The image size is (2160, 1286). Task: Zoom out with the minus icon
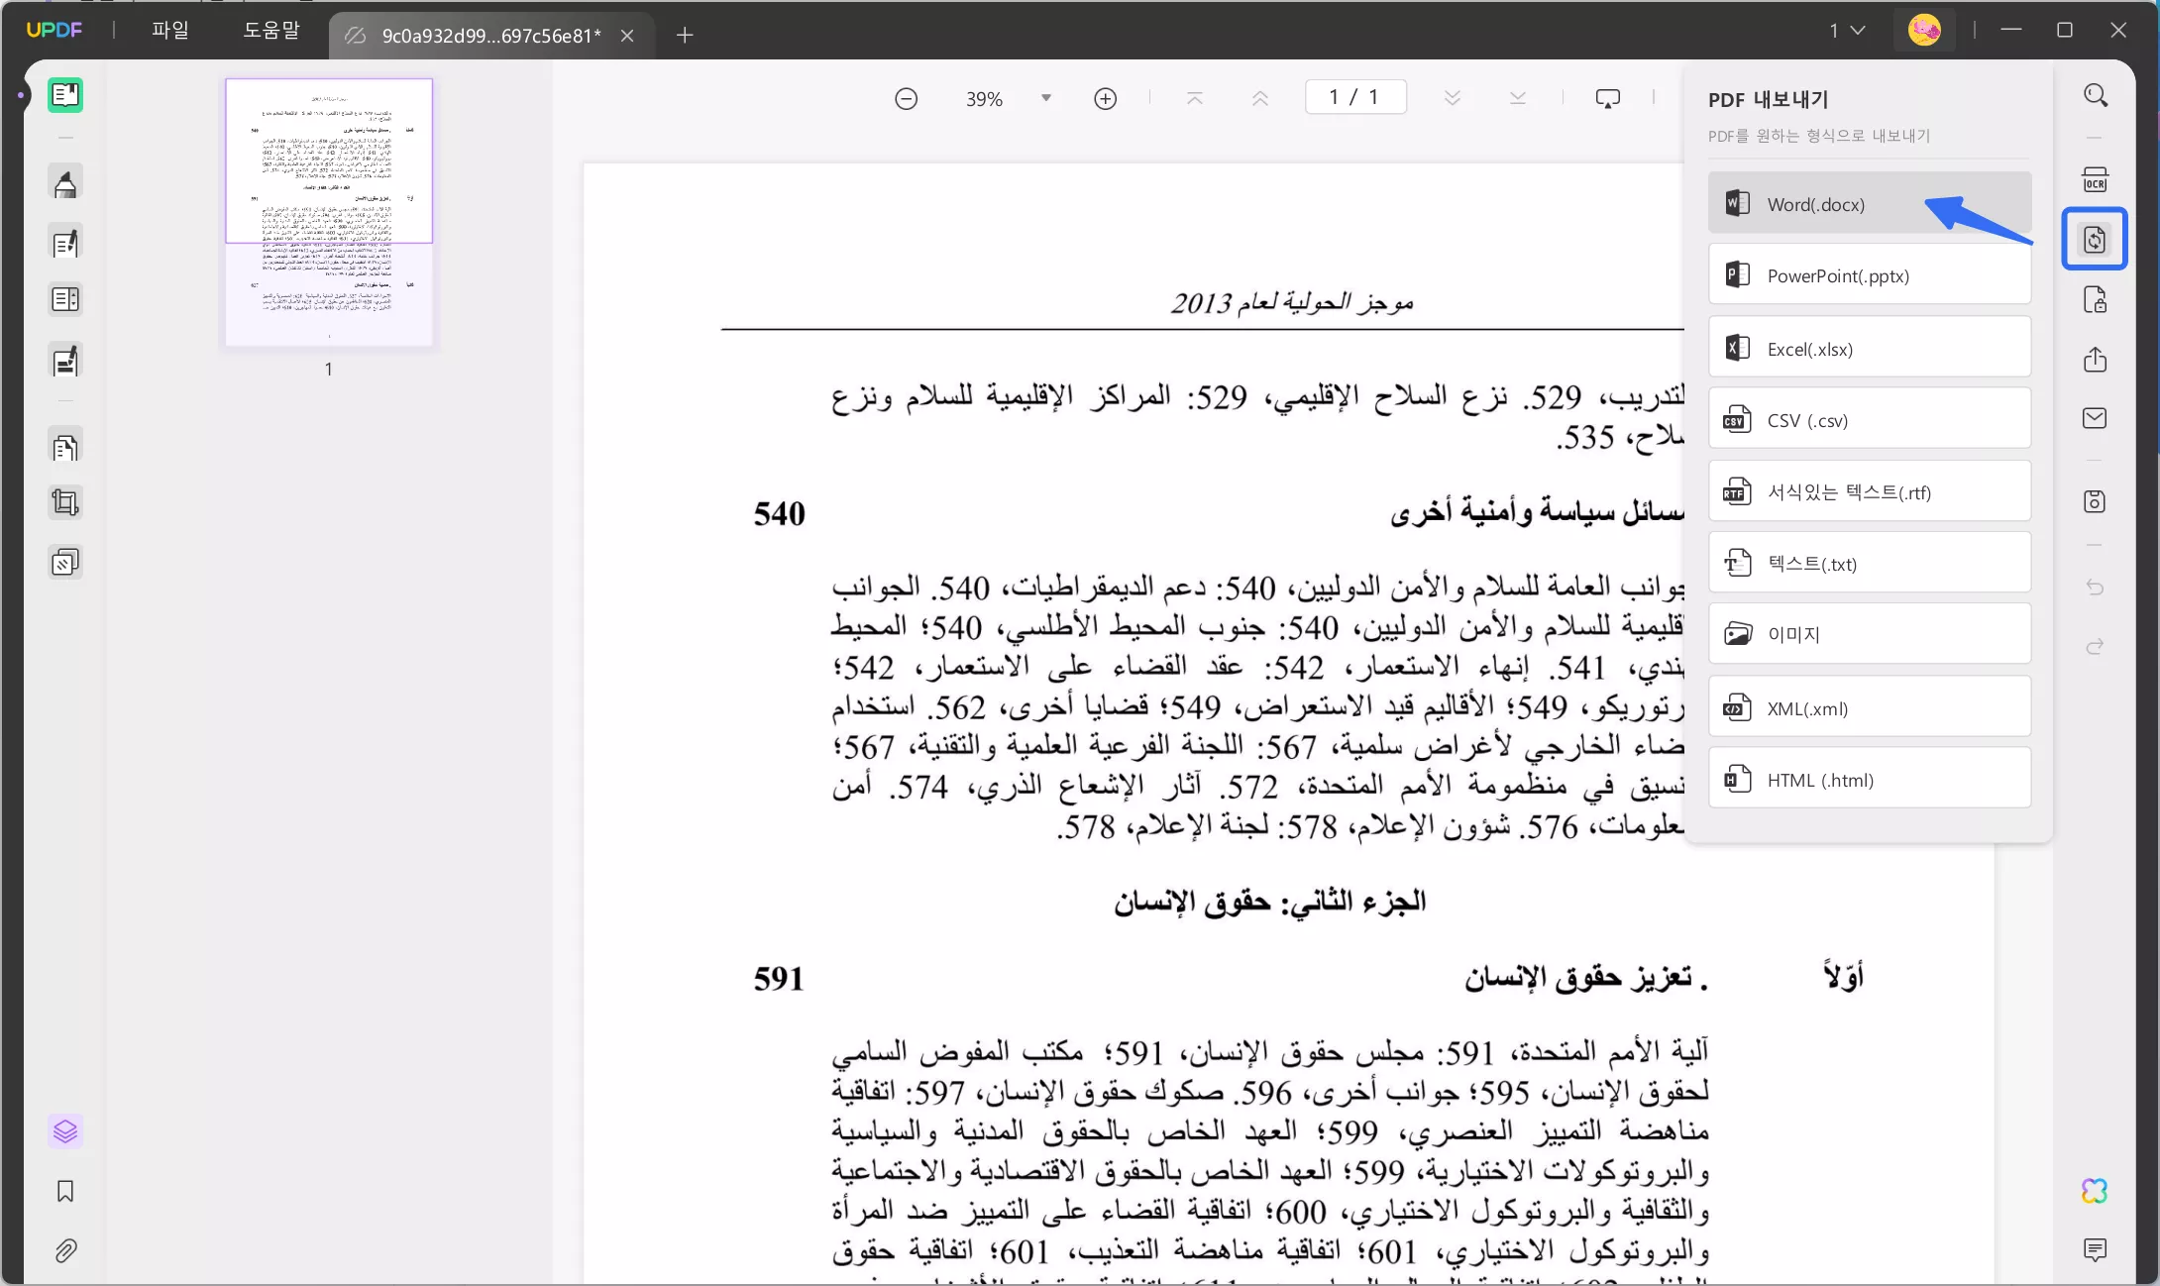(x=906, y=98)
